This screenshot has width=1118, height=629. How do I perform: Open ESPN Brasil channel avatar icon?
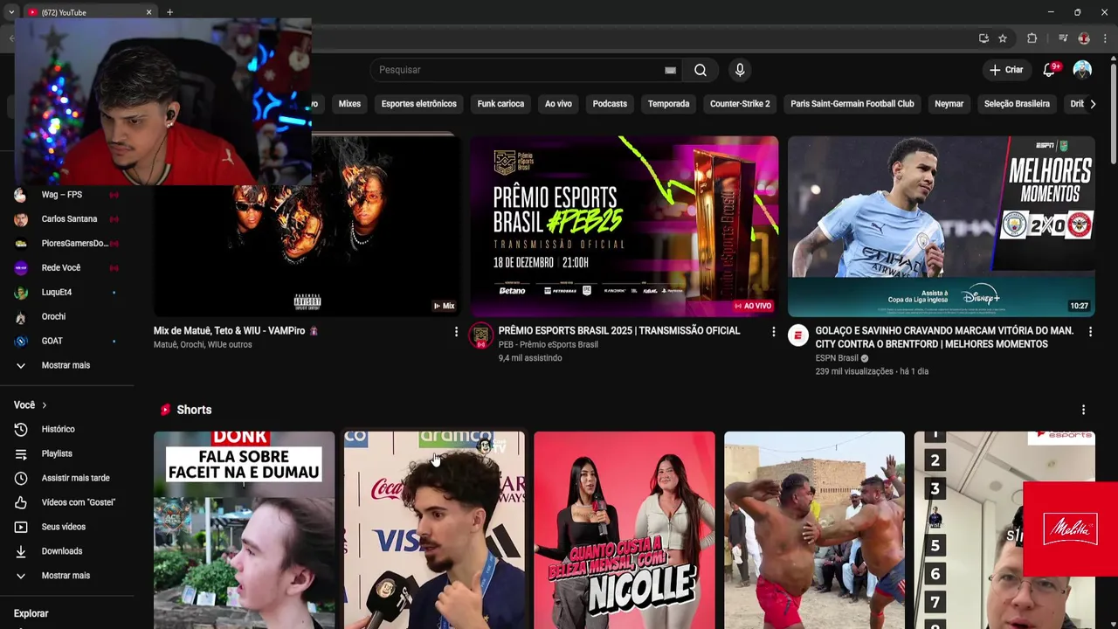pyautogui.click(x=798, y=335)
